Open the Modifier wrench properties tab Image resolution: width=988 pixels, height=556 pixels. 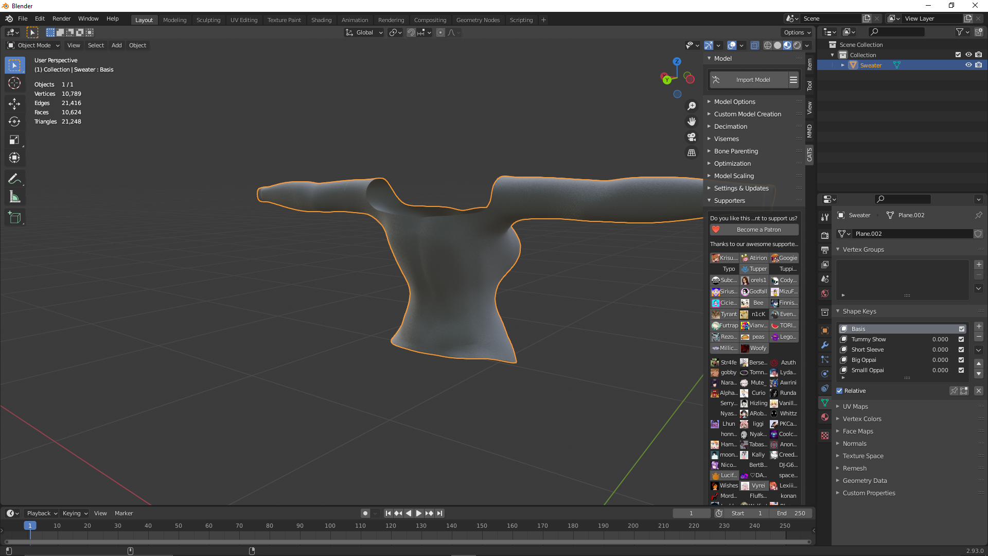point(825,345)
